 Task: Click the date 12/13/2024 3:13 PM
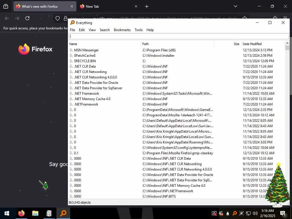coord(257,50)
